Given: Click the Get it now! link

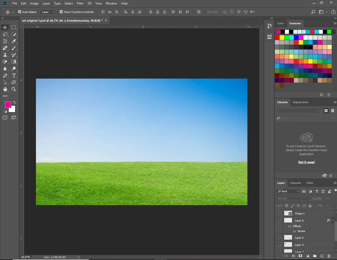Looking at the screenshot, I should click(306, 162).
